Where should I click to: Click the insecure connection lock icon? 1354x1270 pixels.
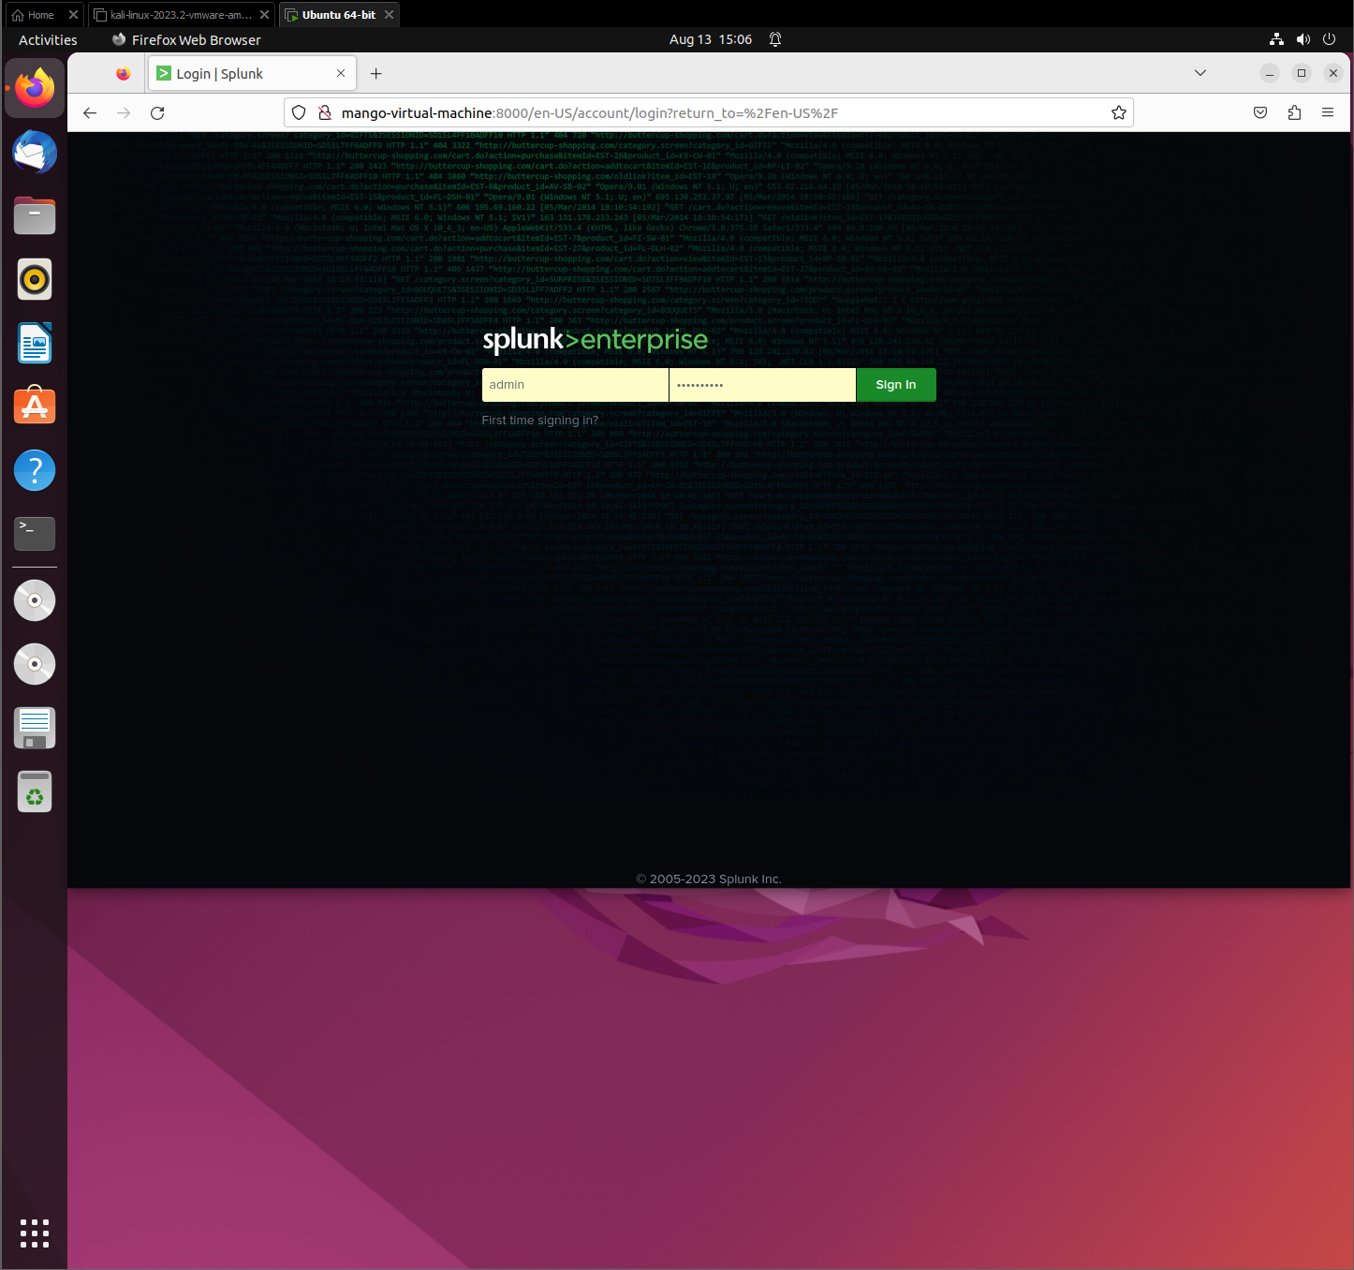coord(325,113)
